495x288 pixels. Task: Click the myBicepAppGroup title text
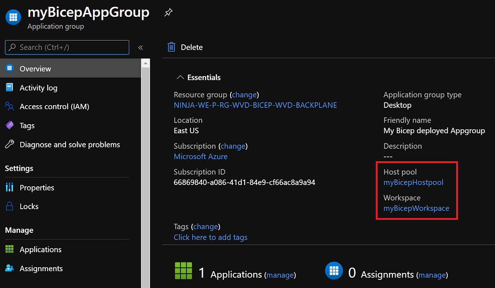click(88, 13)
